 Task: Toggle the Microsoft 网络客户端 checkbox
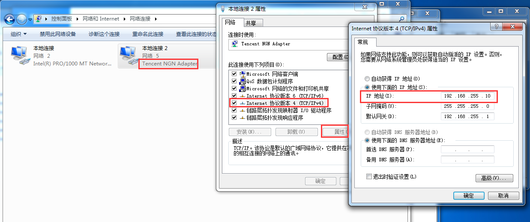coord(234,74)
